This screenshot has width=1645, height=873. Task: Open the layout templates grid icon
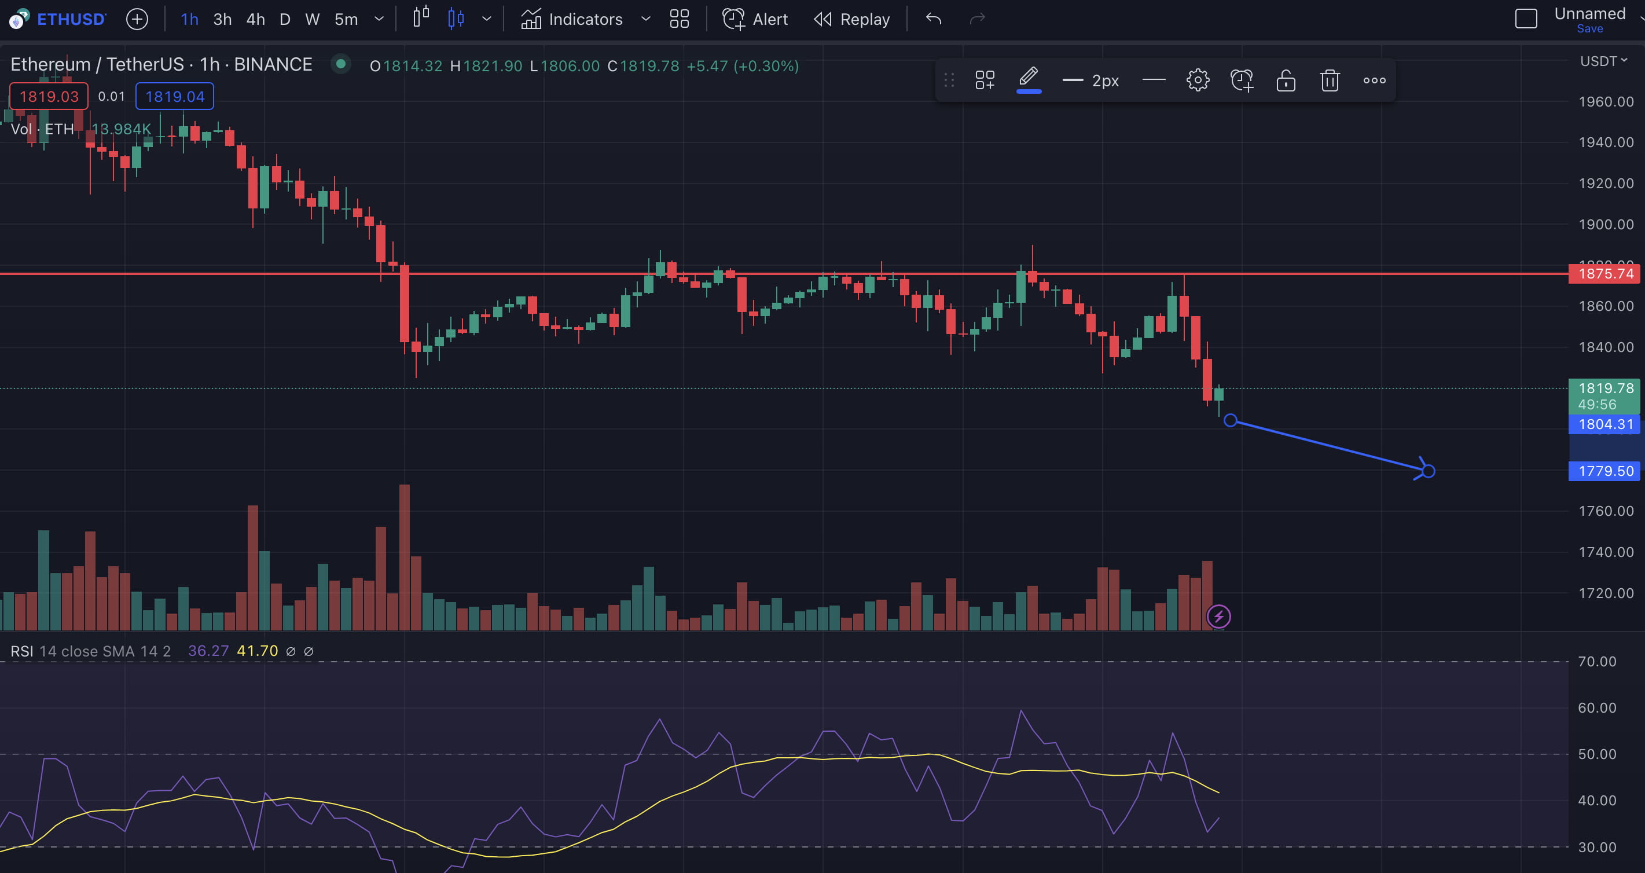click(x=679, y=19)
